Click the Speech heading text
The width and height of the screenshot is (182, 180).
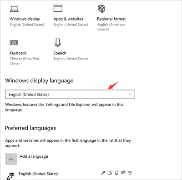click(60, 53)
